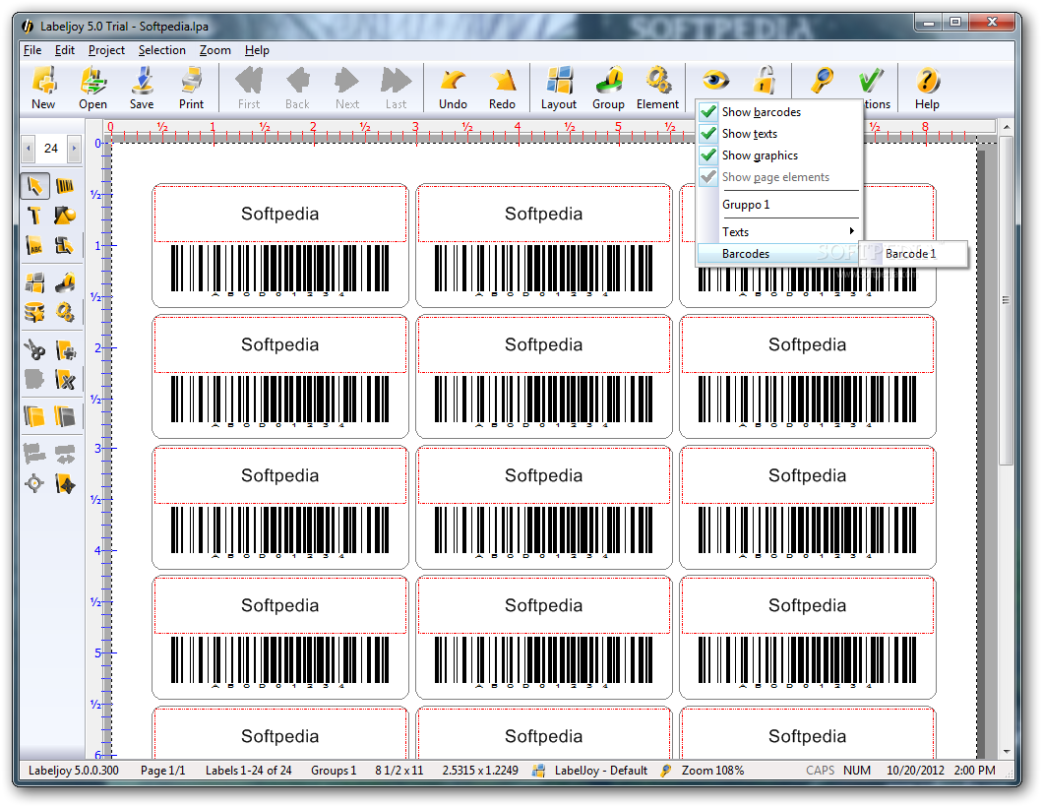Increase label number with right stepper arrow
Screen dimensions: 1042x807
pos(75,149)
